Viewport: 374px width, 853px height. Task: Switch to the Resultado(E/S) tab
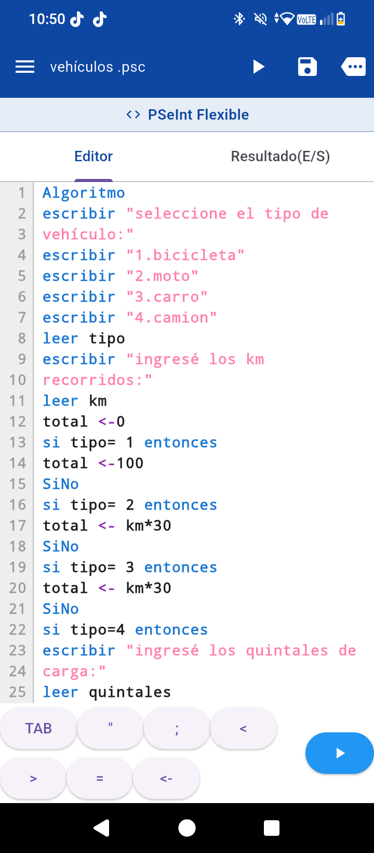tap(280, 156)
